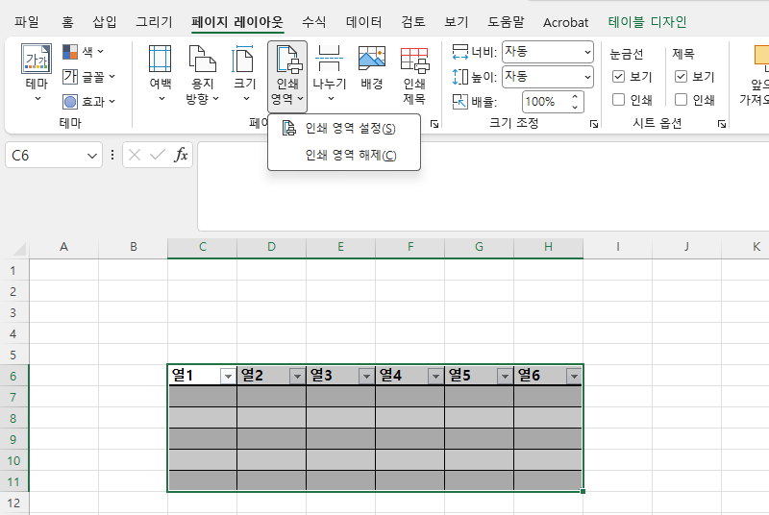Select row 3 header
Image resolution: width=769 pixels, height=515 pixels.
13,312
